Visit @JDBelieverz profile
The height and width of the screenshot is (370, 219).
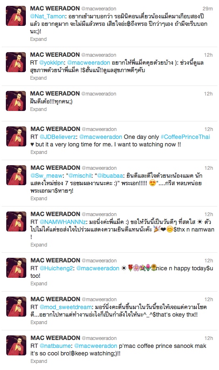coord(58,137)
